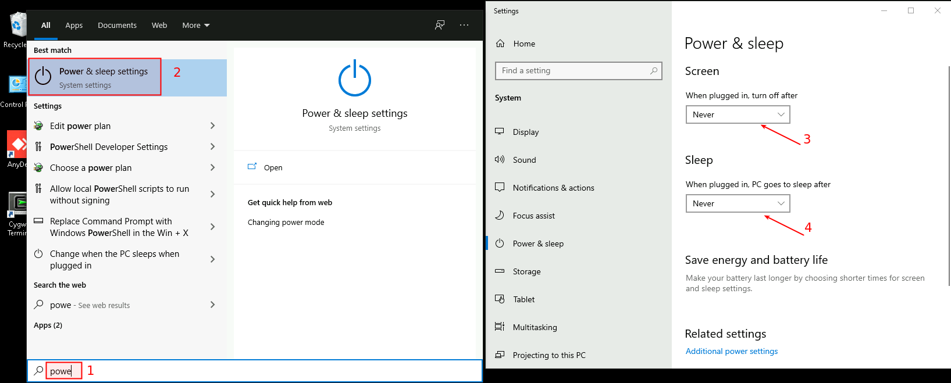Open Multitasking settings in sidebar
This screenshot has height=383, width=951.
tap(535, 327)
